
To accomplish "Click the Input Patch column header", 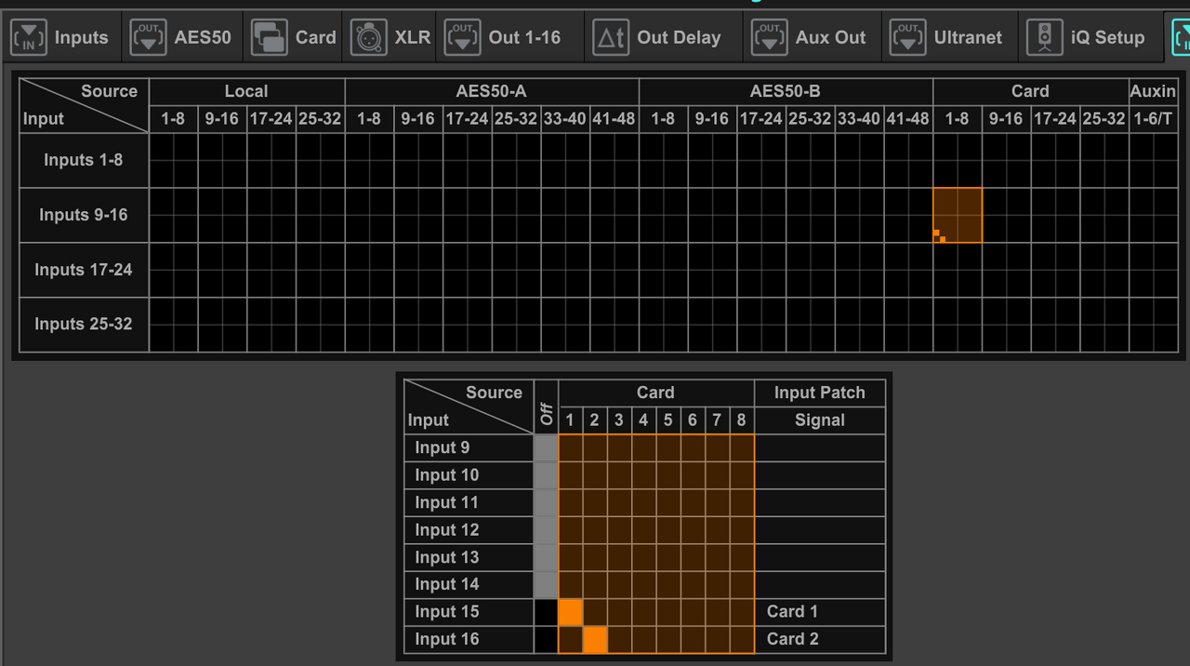I will 820,393.
